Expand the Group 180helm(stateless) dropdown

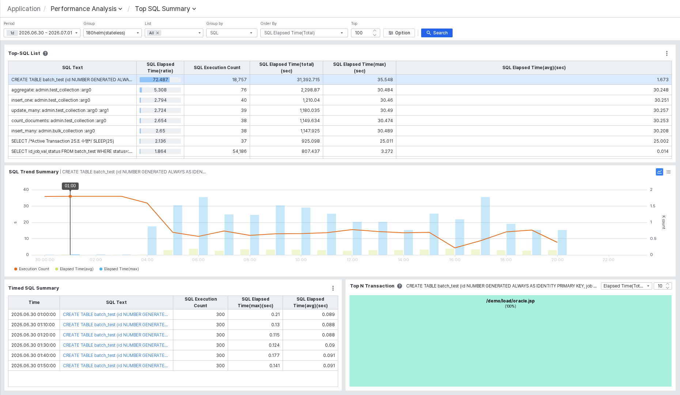[113, 33]
